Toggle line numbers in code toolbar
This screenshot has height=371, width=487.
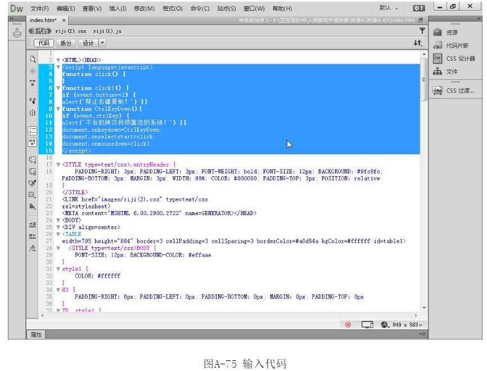click(33, 130)
